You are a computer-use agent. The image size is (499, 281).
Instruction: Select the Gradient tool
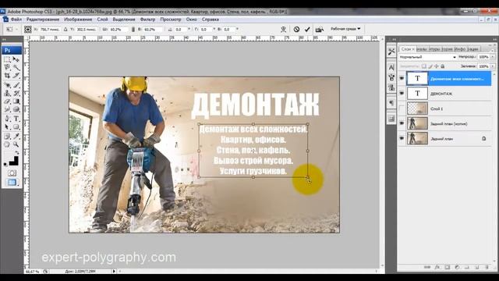(16, 101)
